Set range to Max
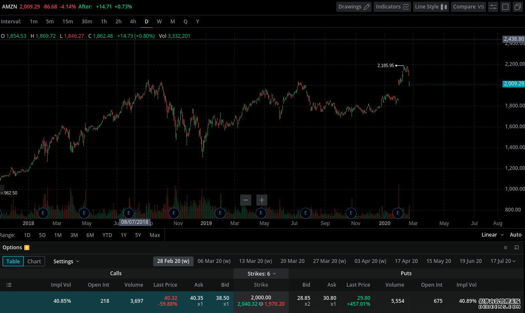Image resolution: width=525 pixels, height=313 pixels. pyautogui.click(x=155, y=235)
